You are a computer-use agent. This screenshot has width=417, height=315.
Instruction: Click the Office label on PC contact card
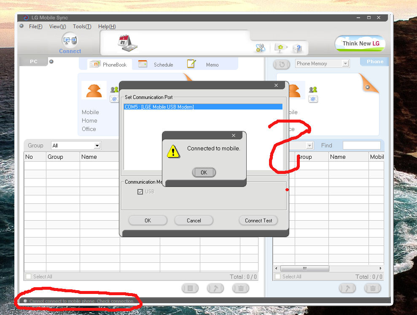(89, 129)
